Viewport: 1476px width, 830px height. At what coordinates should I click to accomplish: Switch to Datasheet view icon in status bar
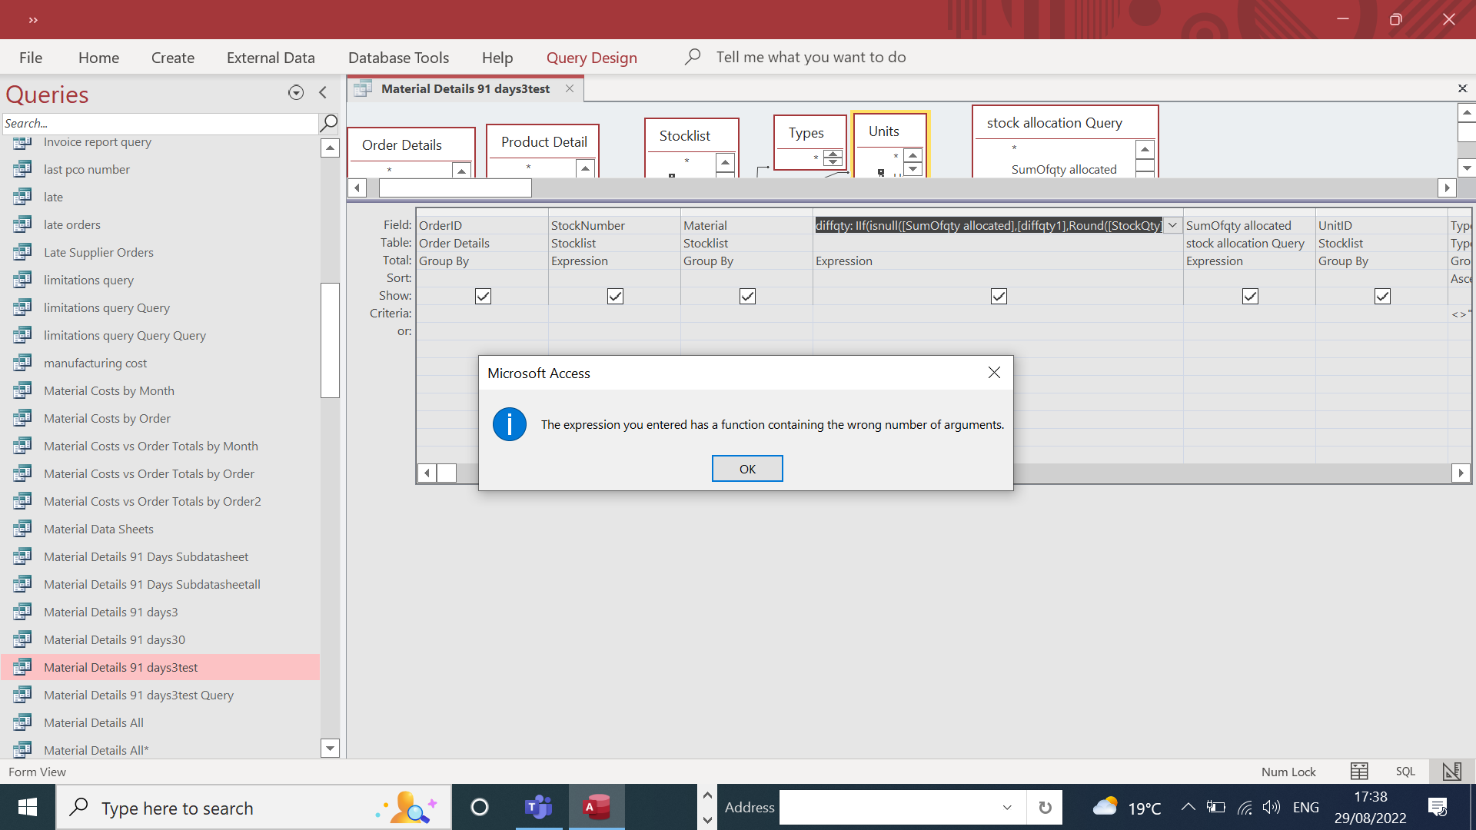1359,771
